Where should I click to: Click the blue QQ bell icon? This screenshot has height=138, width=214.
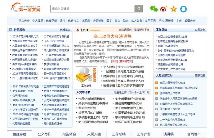point(183,9)
